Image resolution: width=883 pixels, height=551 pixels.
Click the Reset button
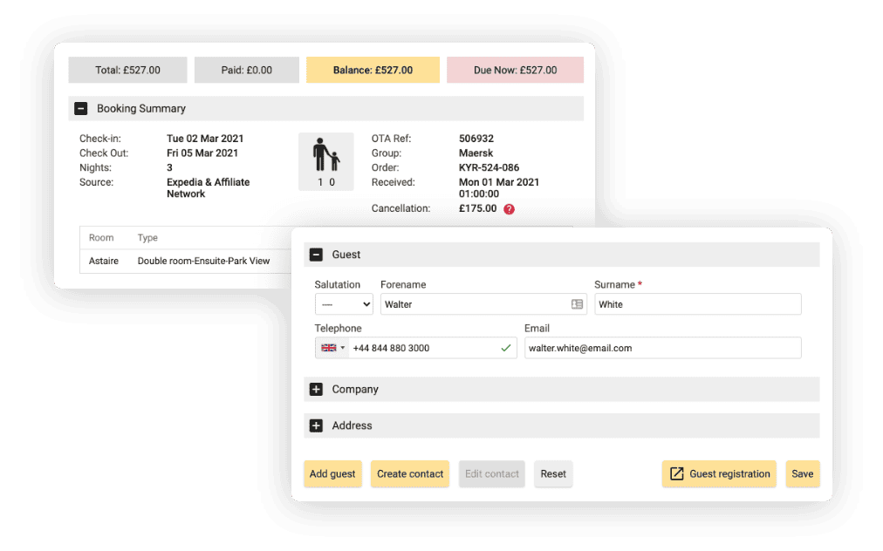553,474
